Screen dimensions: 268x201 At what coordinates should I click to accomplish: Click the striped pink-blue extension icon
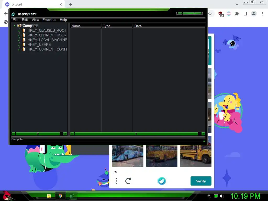pos(229,14)
